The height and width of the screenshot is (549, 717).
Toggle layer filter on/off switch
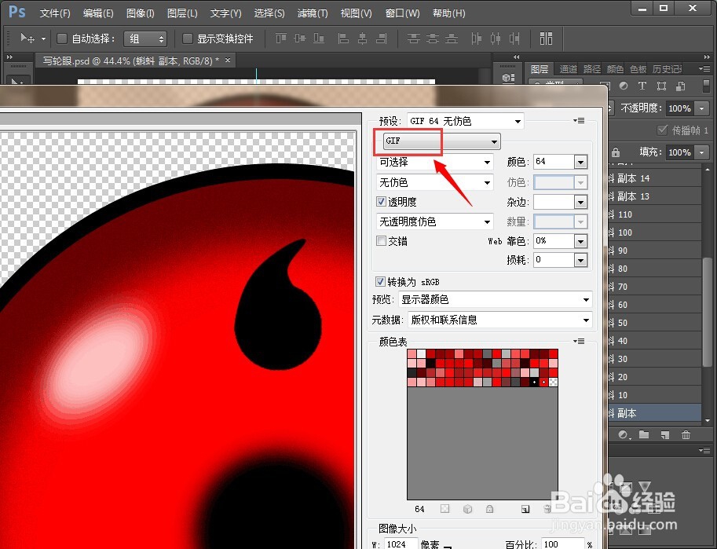(707, 86)
